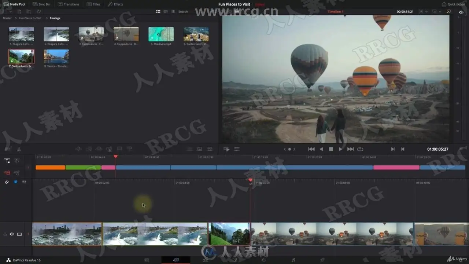Screen dimensions: 469x264
Task: Toggle timeline Snapping magnet icon
Action: tap(7, 182)
